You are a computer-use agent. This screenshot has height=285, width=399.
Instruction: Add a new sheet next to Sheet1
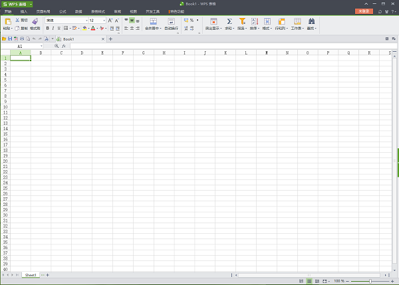click(x=48, y=275)
